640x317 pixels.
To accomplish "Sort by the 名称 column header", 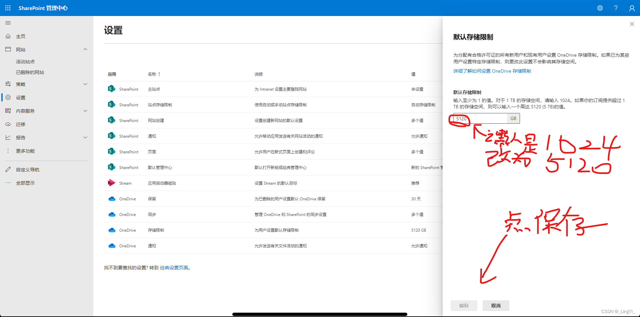I will tap(154, 74).
